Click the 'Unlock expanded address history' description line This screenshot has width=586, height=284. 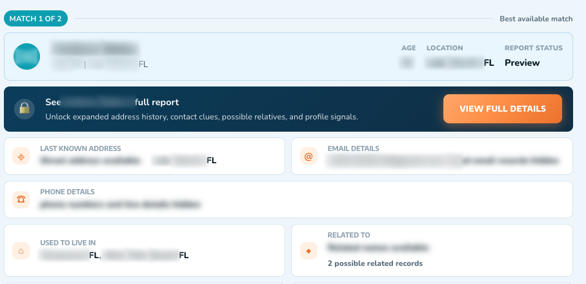coord(202,117)
